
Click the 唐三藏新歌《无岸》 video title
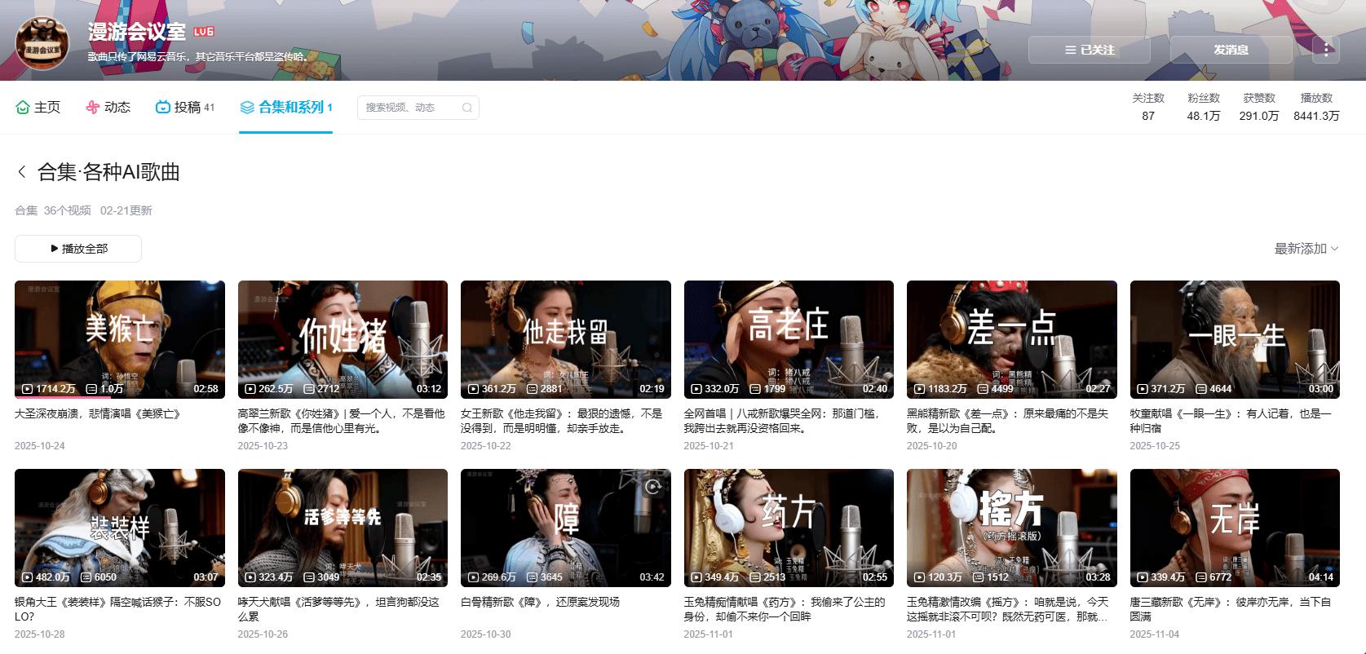tap(1229, 608)
